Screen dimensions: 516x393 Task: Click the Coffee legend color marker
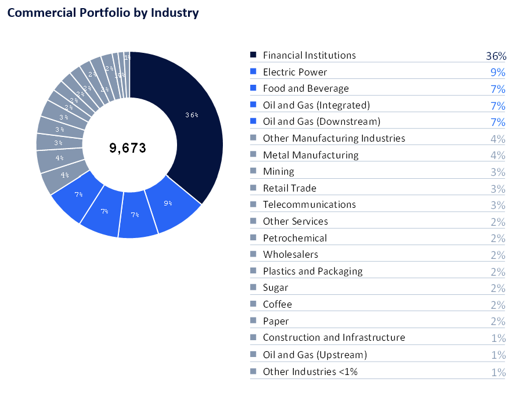(x=253, y=304)
